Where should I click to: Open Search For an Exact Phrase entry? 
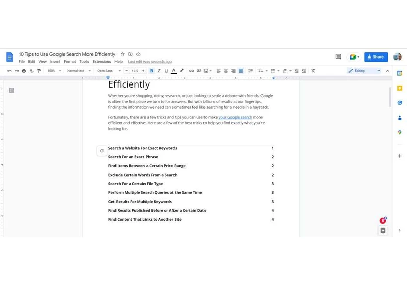pos(133,157)
